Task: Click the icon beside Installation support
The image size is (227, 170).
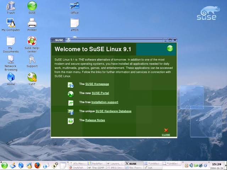Action: point(71,103)
